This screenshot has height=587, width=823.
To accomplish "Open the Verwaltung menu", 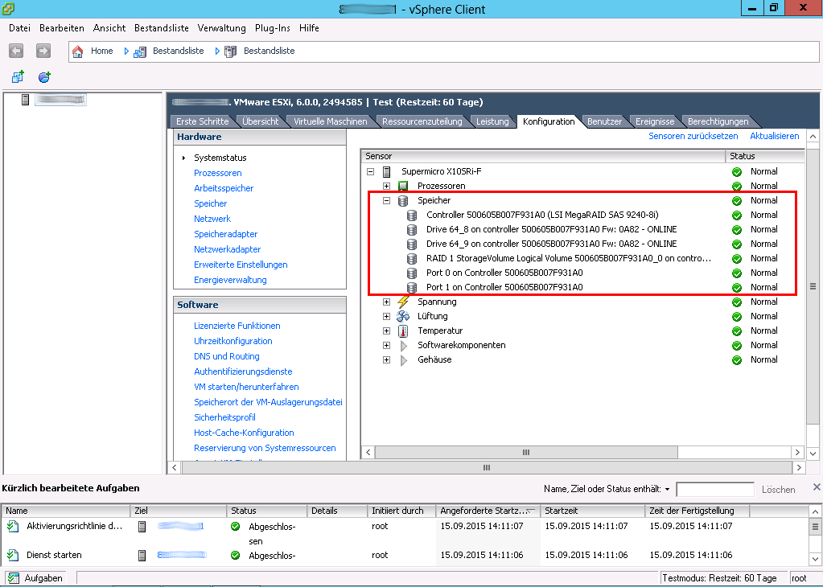I will [221, 28].
